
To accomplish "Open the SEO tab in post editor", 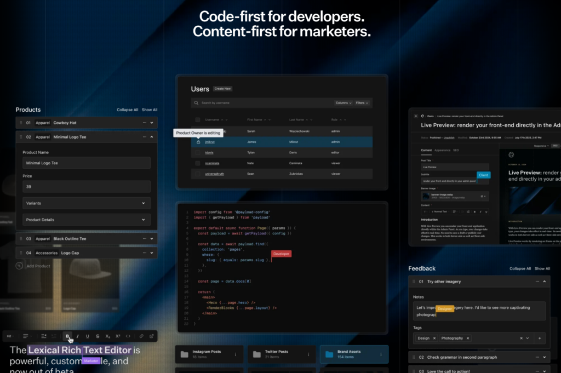I will point(456,150).
